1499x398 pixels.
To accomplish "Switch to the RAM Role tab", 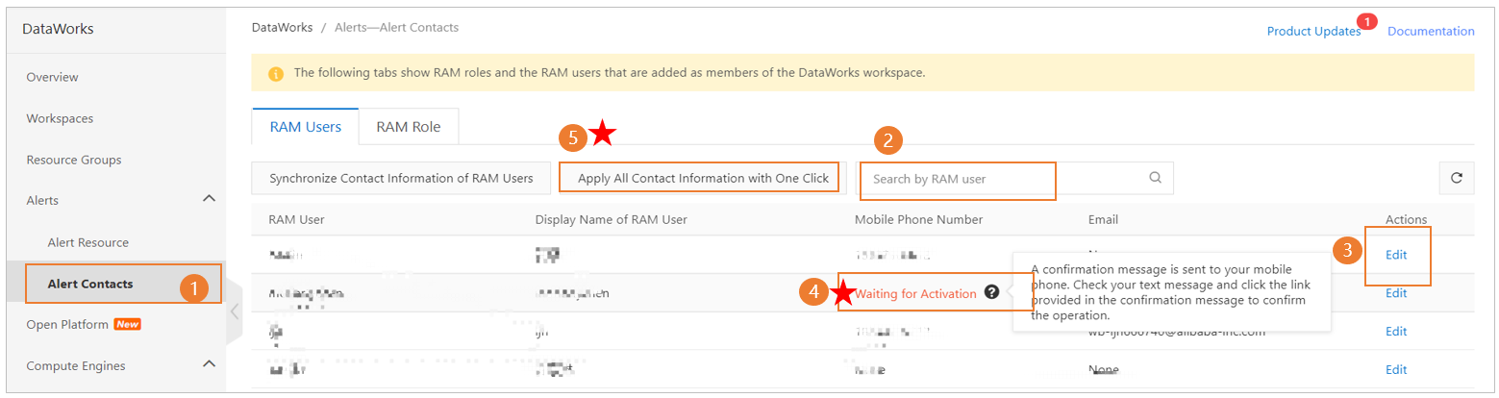I will [x=408, y=127].
